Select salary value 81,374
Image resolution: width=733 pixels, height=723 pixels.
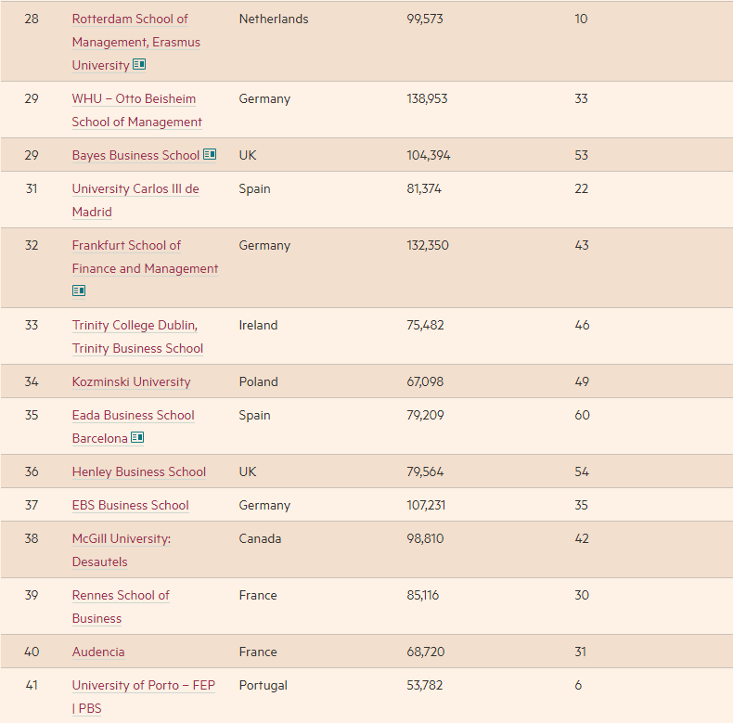(x=424, y=188)
